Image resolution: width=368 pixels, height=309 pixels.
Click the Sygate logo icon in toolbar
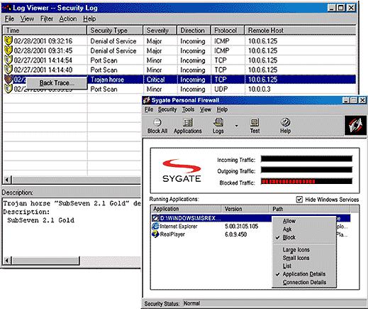[x=355, y=125]
